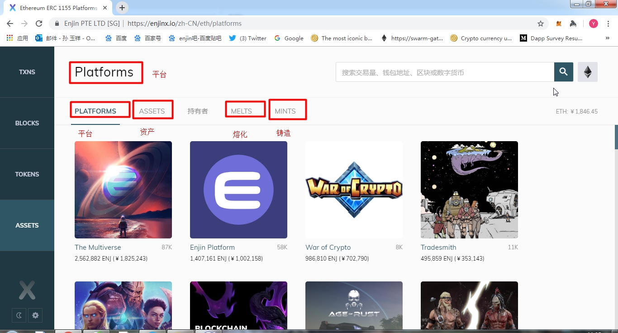
Task: Open the Google bookmark
Action: pos(289,38)
